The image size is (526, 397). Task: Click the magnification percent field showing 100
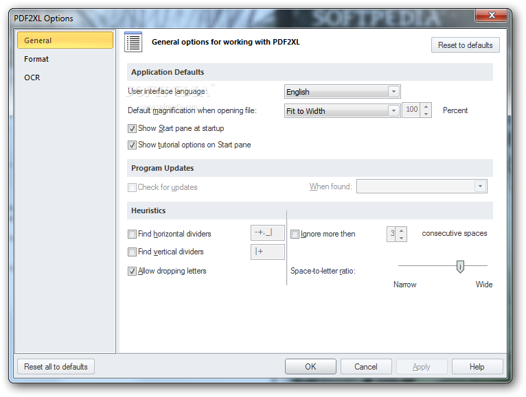pyautogui.click(x=411, y=110)
